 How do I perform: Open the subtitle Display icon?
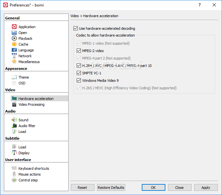(x=14, y=153)
